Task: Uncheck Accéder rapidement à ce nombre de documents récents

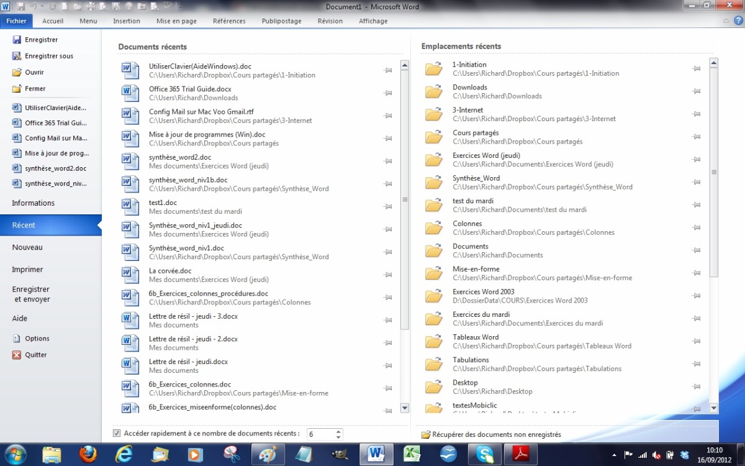Action: 117,433
